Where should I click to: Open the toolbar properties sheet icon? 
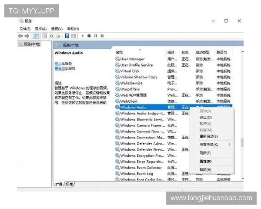click(x=45, y=36)
